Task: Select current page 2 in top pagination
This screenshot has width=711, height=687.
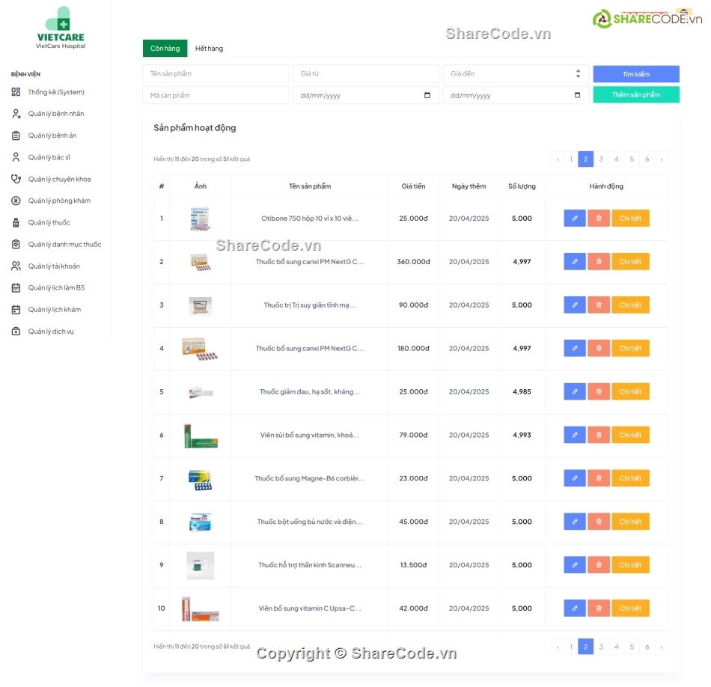Action: [x=586, y=159]
